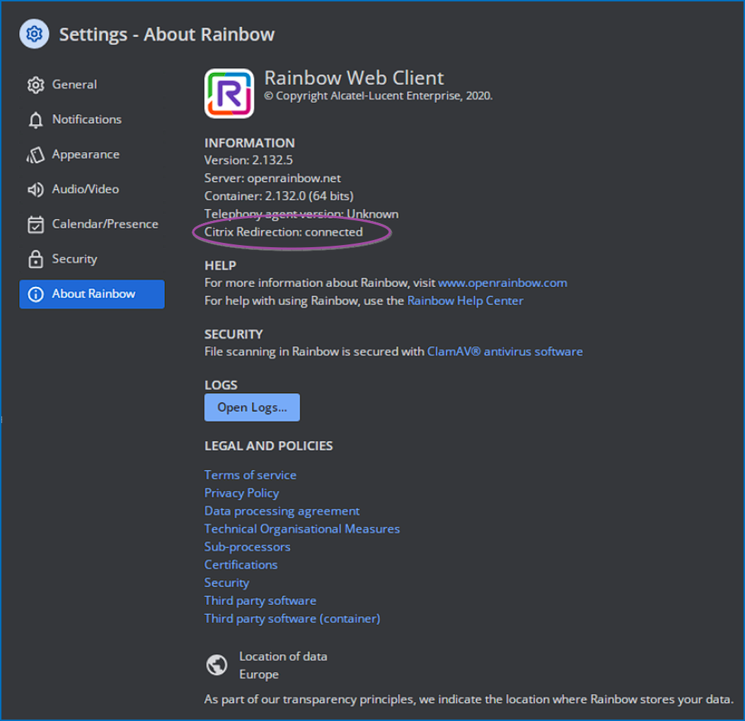745x721 pixels.
Task: Open the Terms of service link
Action: tap(250, 475)
